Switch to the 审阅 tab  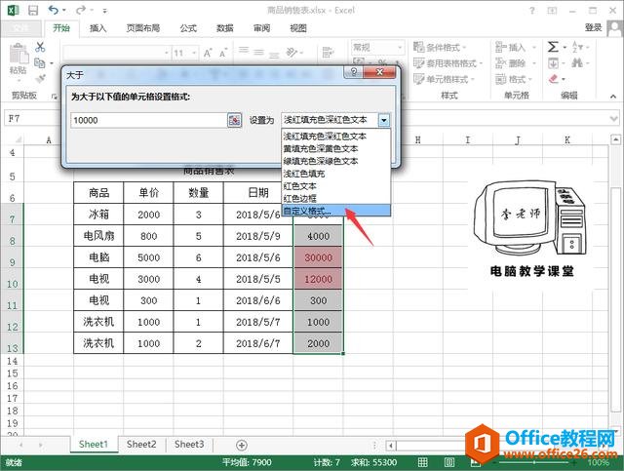click(x=261, y=28)
